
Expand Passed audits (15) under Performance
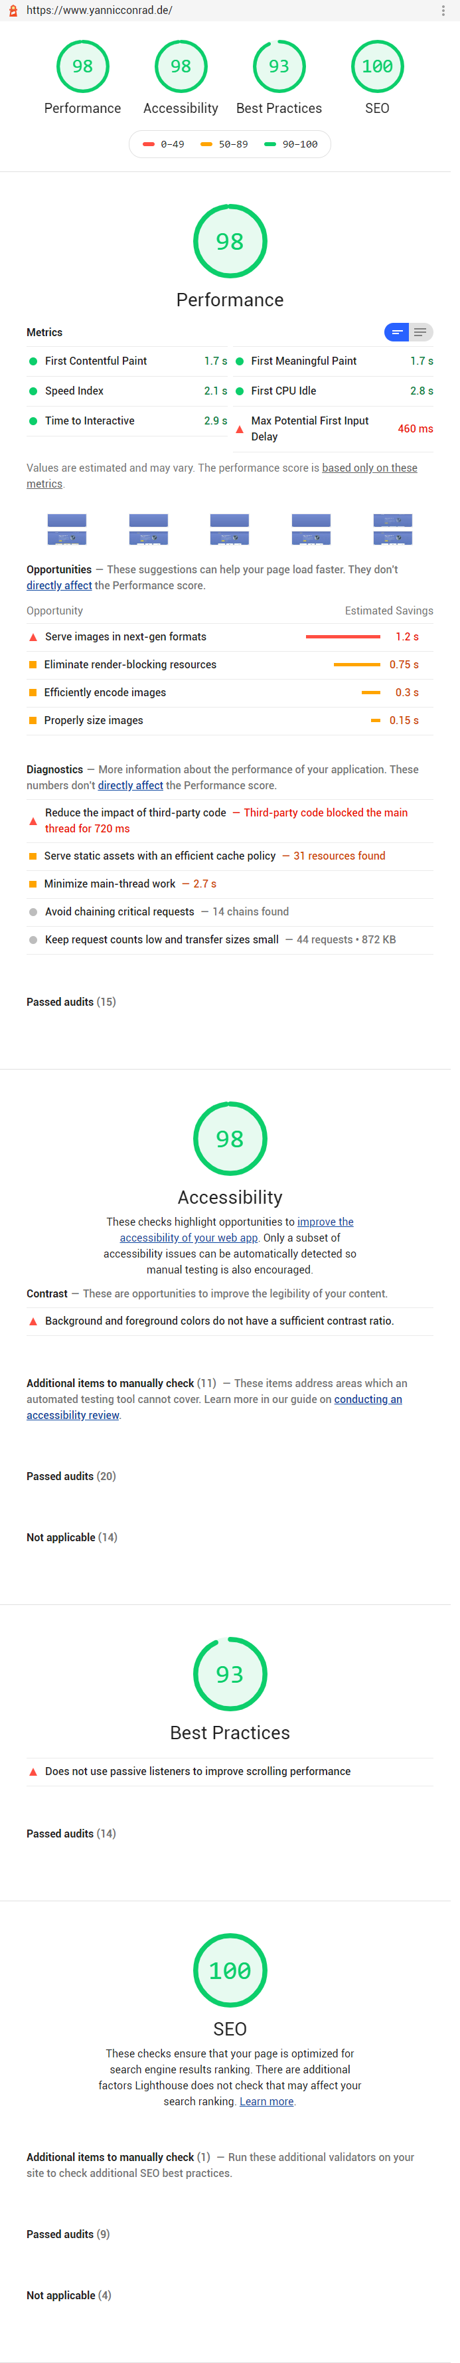click(70, 1002)
